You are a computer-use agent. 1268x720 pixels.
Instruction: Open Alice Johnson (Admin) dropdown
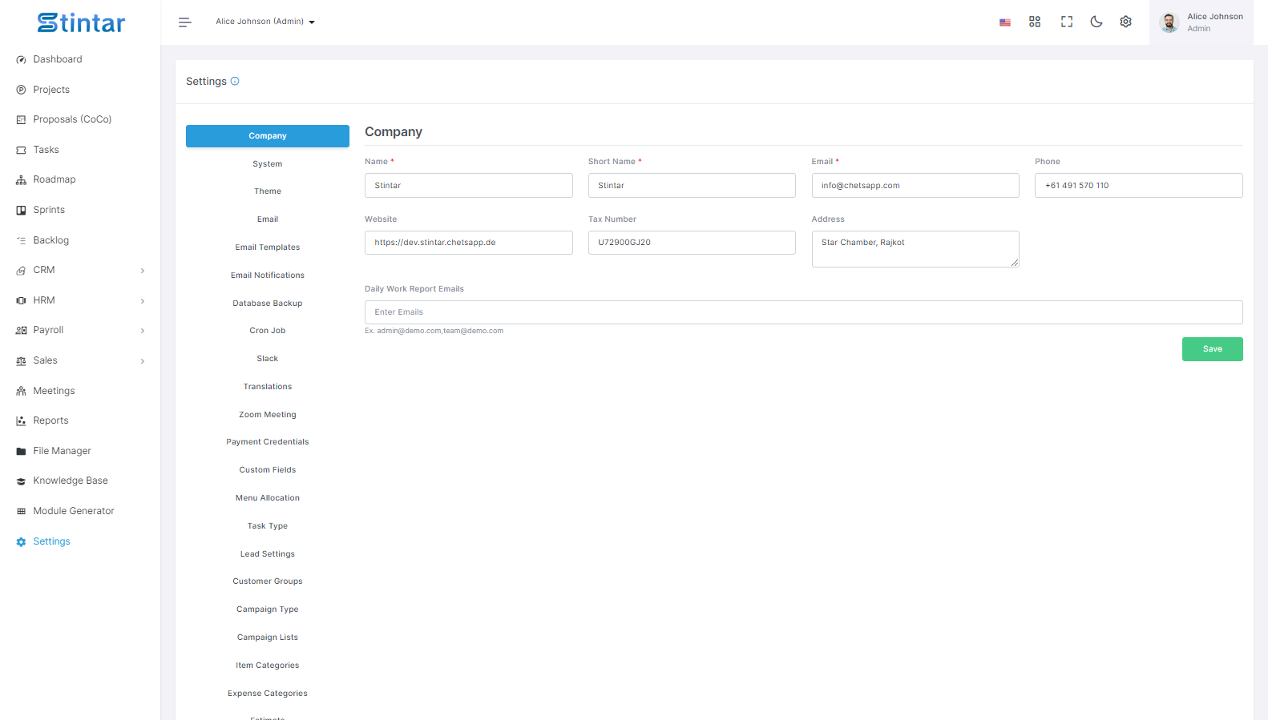[x=265, y=22]
